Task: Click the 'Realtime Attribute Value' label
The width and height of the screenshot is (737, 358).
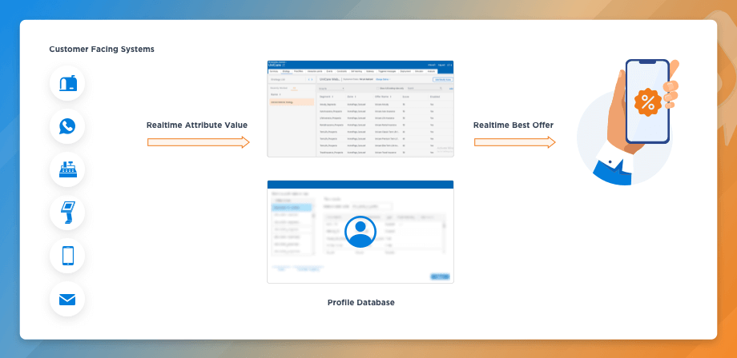Action: 197,125
